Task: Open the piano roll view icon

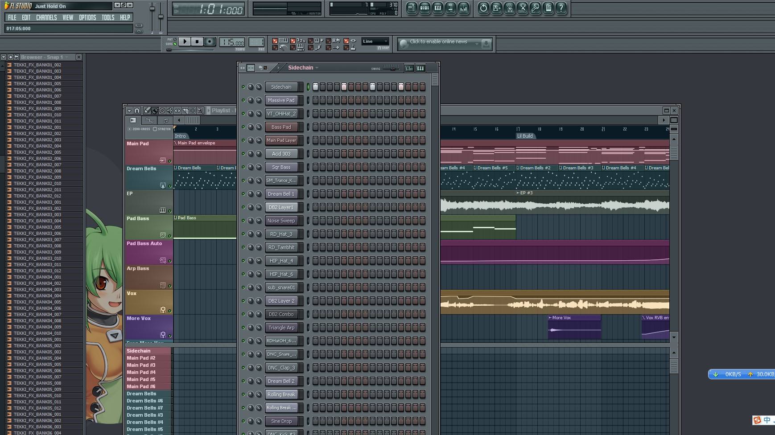Action: (x=438, y=8)
